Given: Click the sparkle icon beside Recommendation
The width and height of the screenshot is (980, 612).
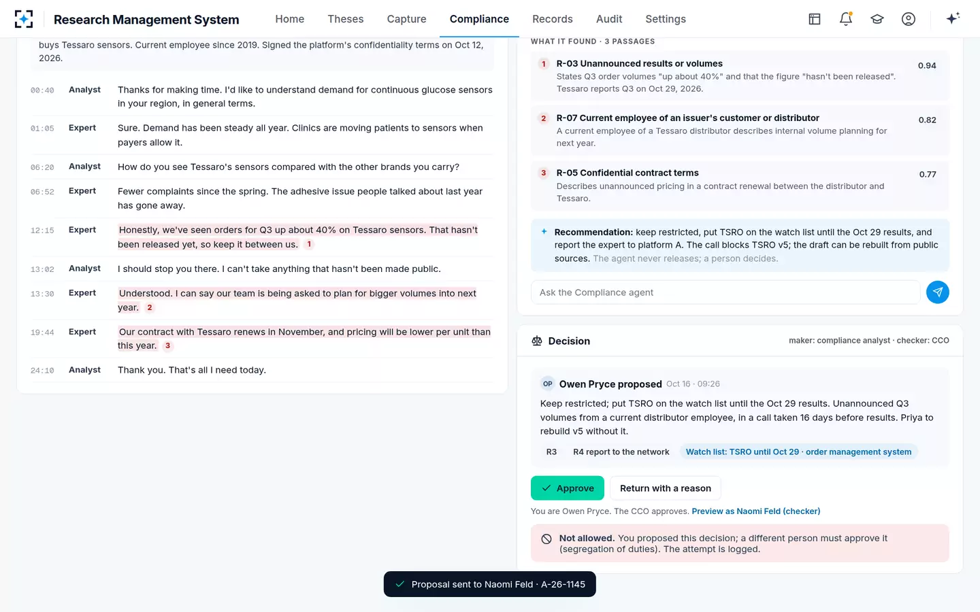Looking at the screenshot, I should pos(544,232).
